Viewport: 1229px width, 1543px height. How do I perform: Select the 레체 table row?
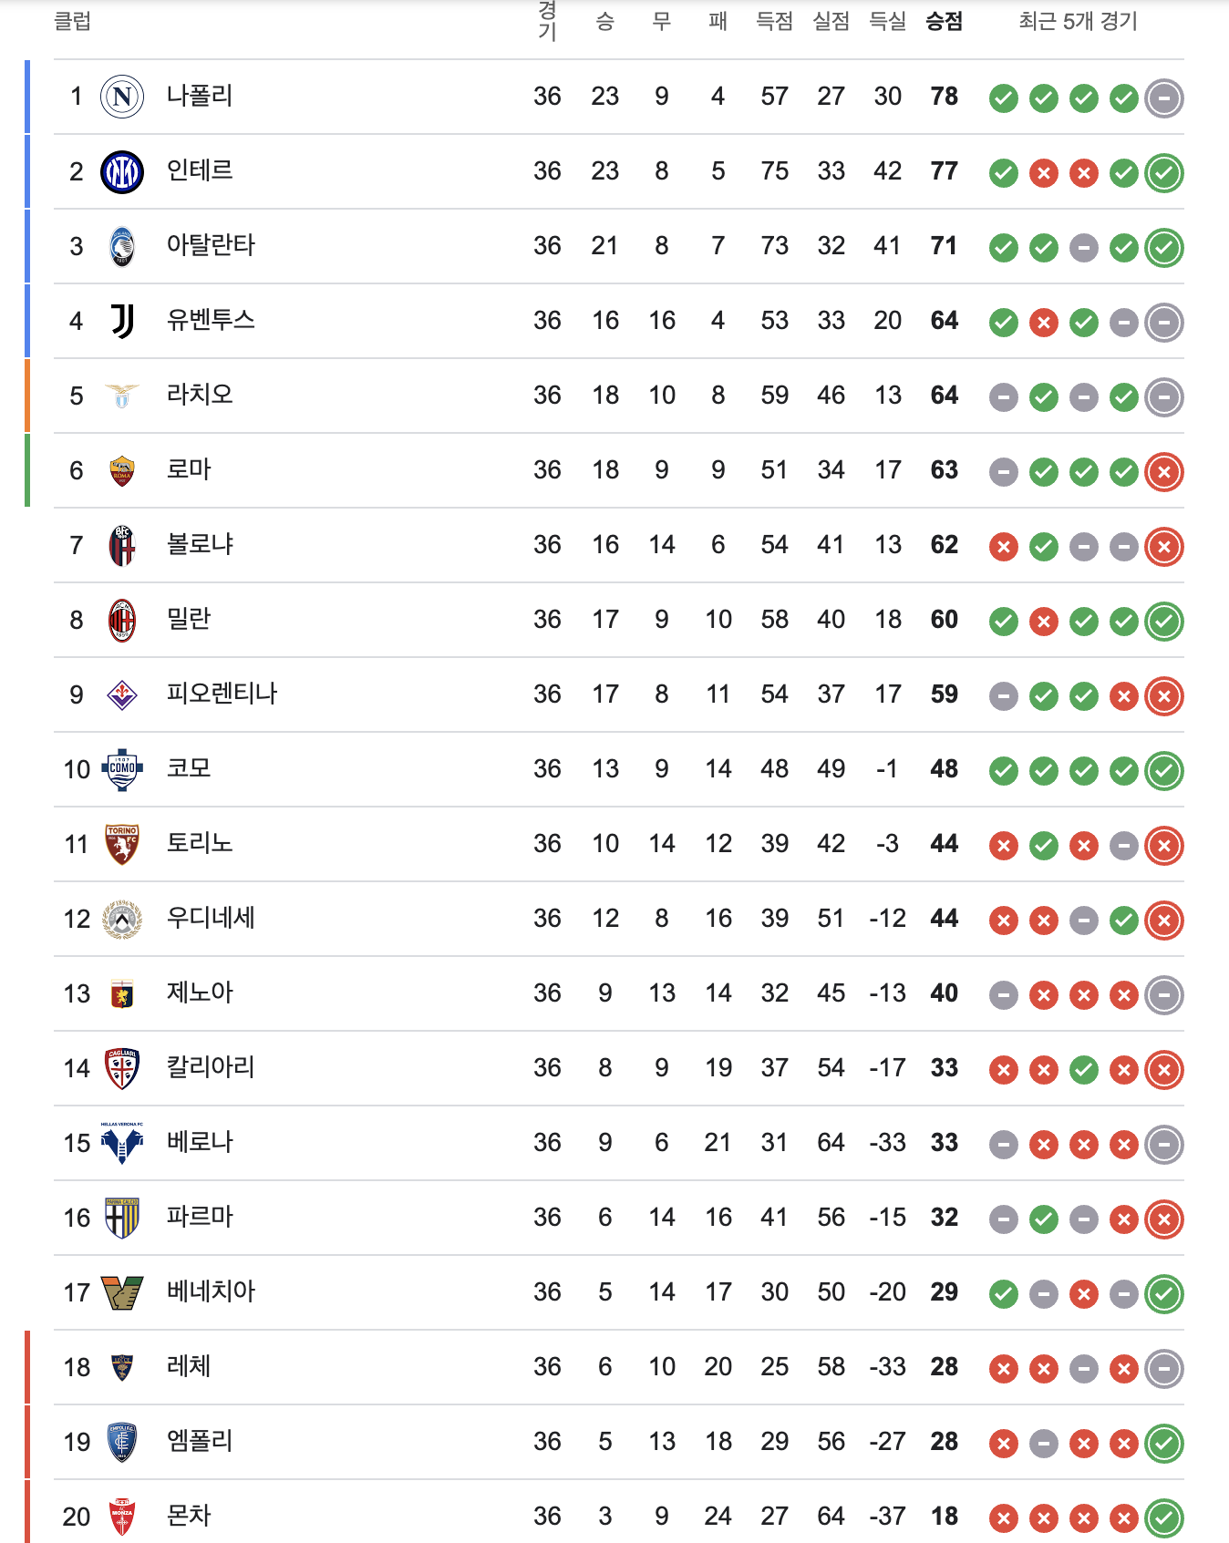(619, 1367)
